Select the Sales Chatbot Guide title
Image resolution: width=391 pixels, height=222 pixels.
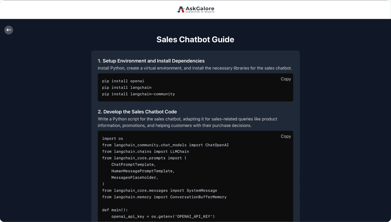pos(195,40)
